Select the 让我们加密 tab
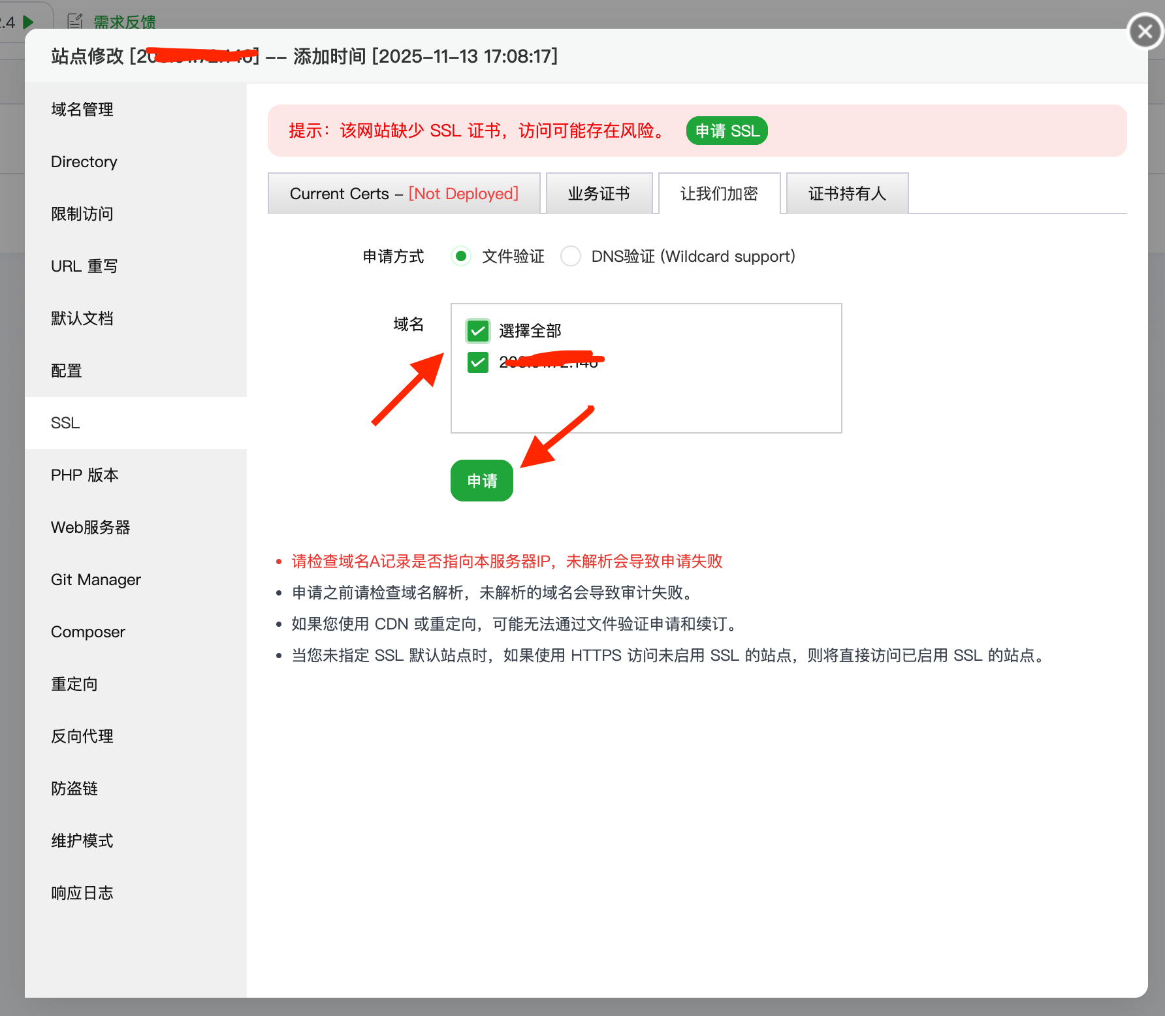This screenshot has width=1165, height=1016. pyautogui.click(x=719, y=194)
